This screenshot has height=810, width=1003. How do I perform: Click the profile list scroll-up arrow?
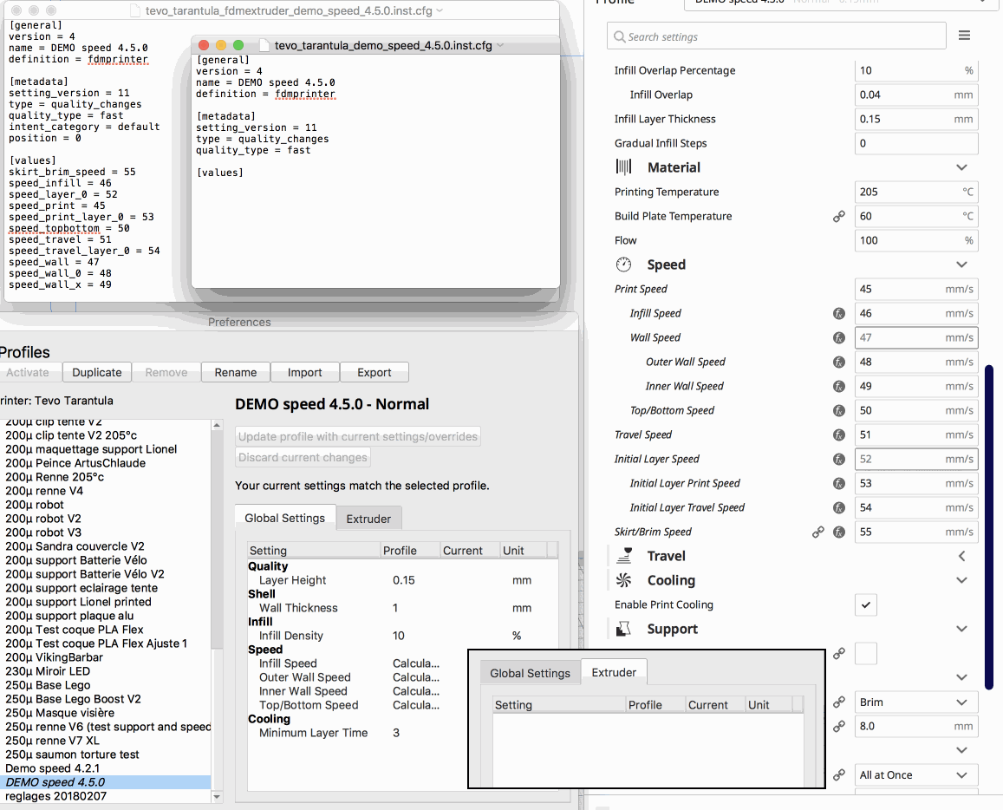coord(217,425)
